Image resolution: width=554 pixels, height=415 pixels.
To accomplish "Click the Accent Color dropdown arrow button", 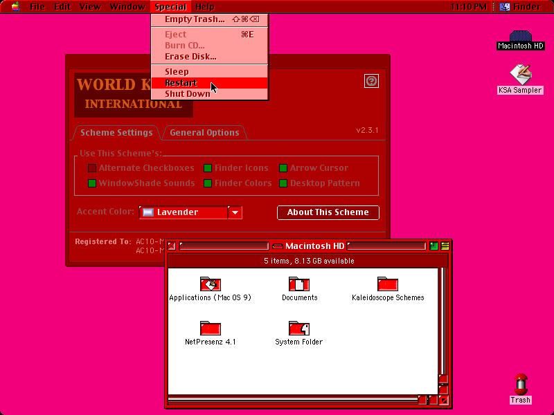I will (x=235, y=212).
